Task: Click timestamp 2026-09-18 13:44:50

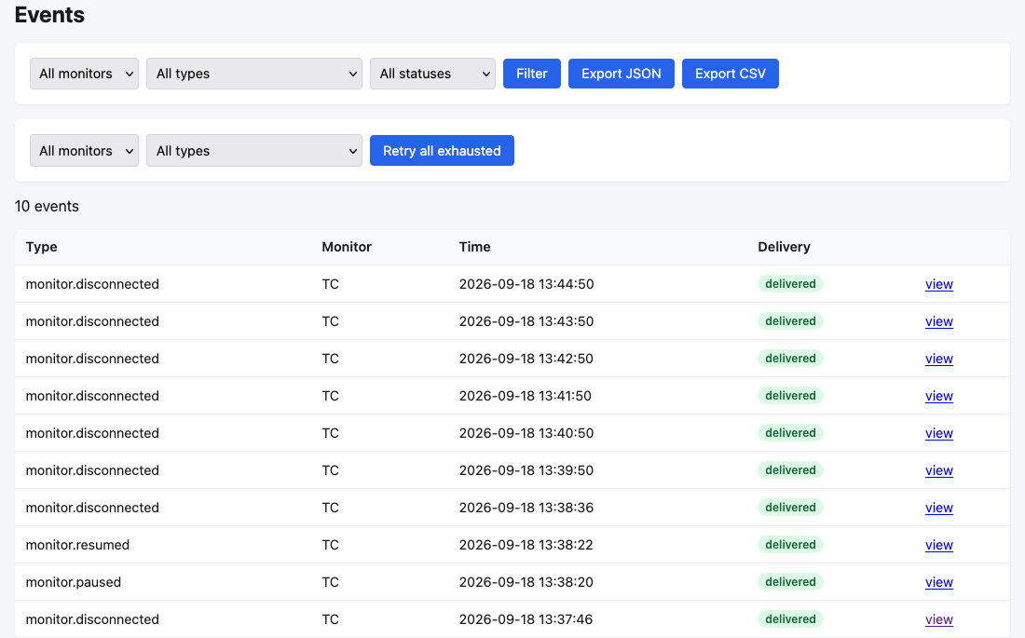Action: point(526,284)
